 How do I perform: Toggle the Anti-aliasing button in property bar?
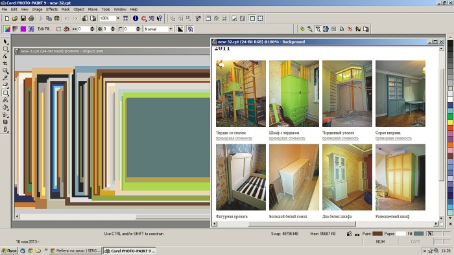tap(180, 29)
